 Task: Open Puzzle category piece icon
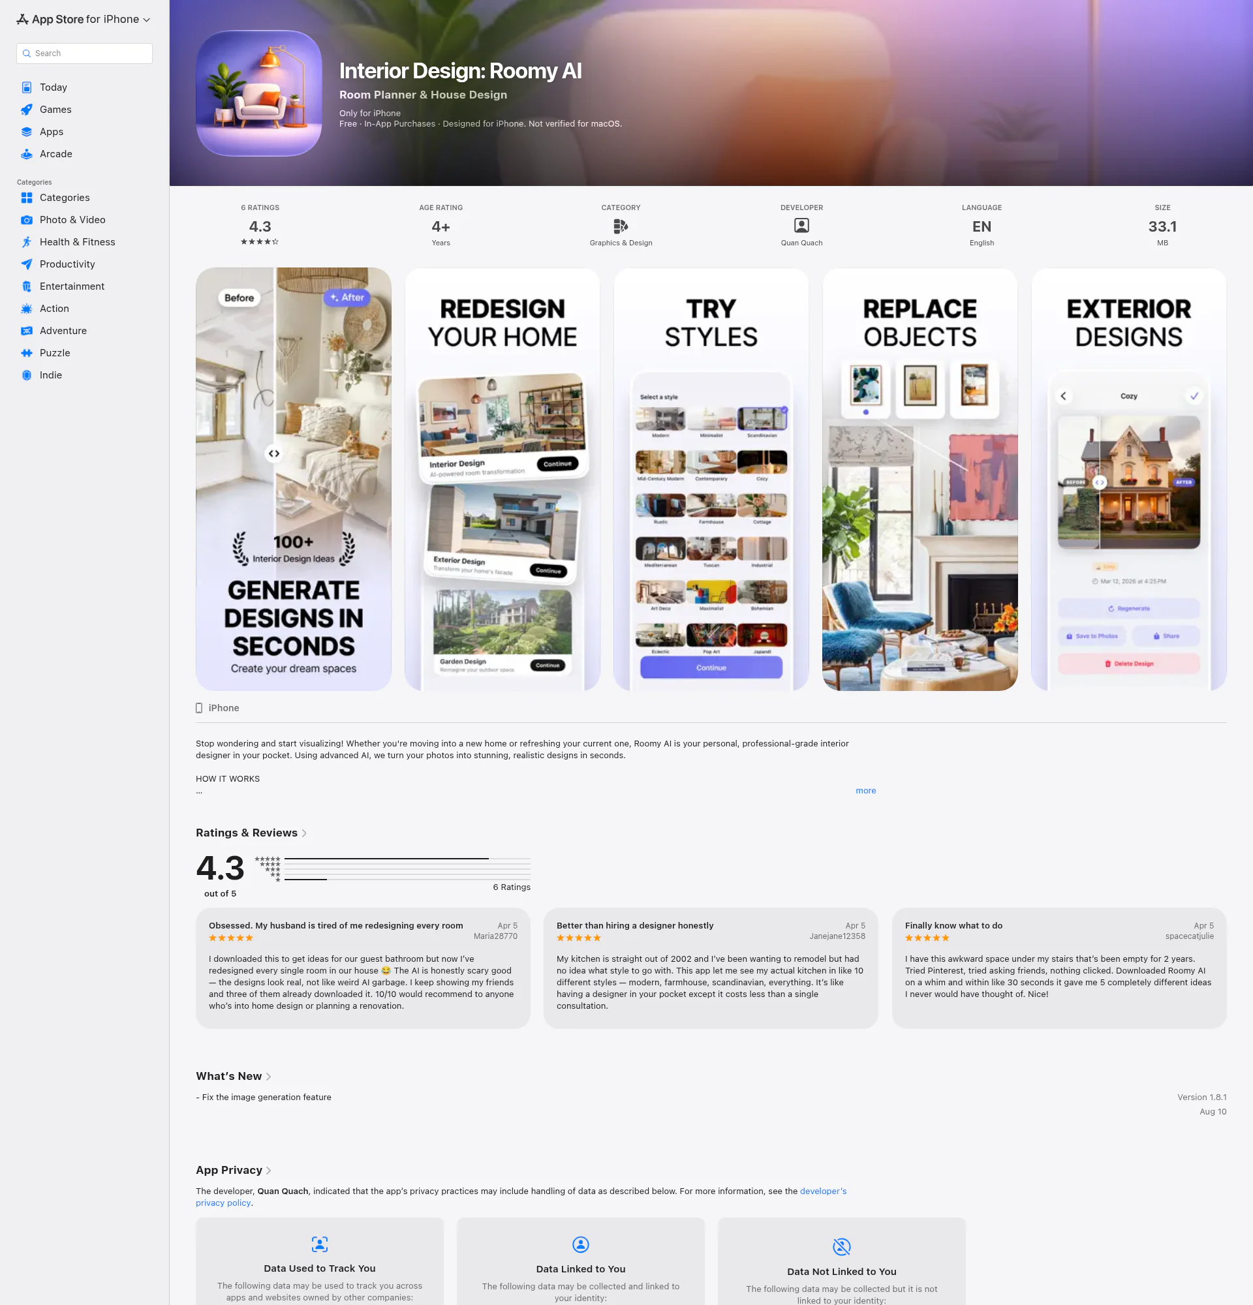(x=27, y=353)
